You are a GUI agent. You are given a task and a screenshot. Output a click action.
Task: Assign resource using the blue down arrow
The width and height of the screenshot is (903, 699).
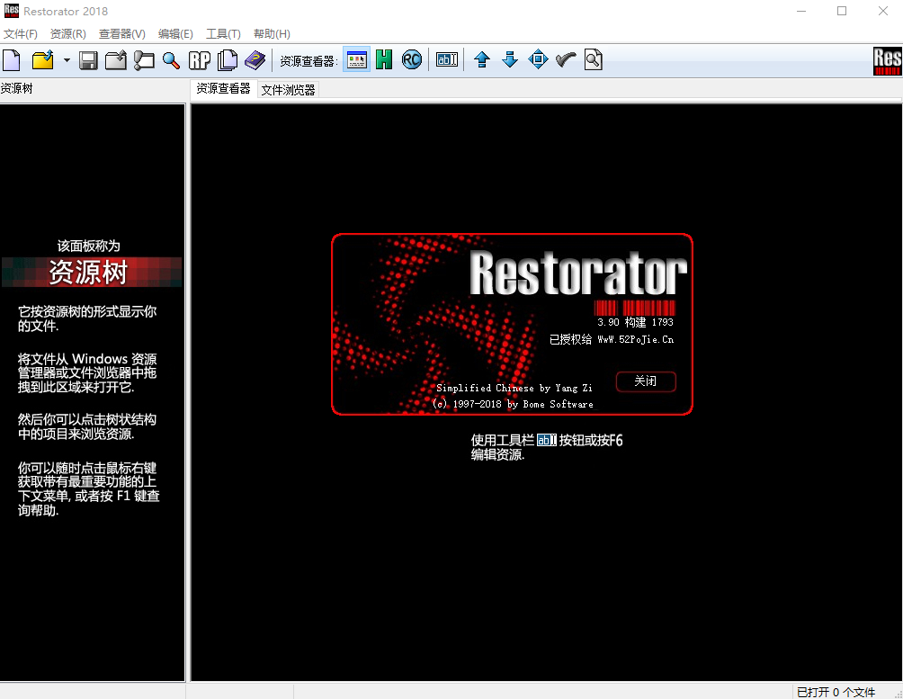pos(510,59)
